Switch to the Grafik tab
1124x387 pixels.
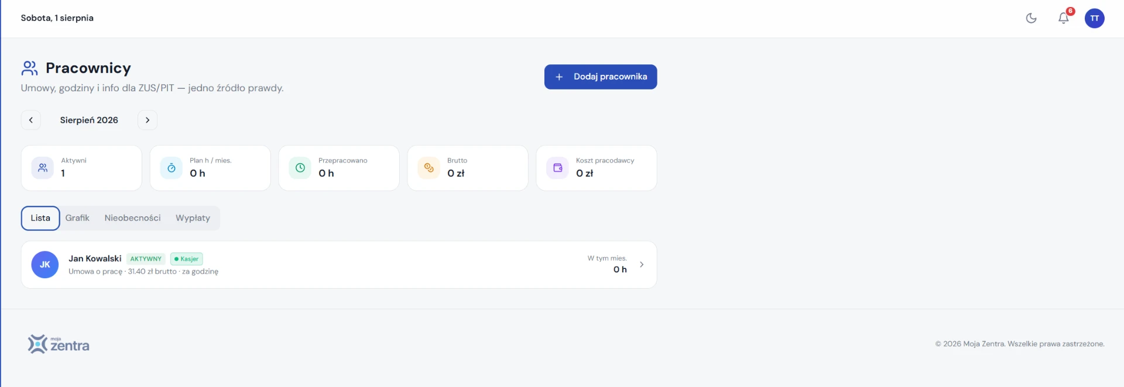point(77,218)
